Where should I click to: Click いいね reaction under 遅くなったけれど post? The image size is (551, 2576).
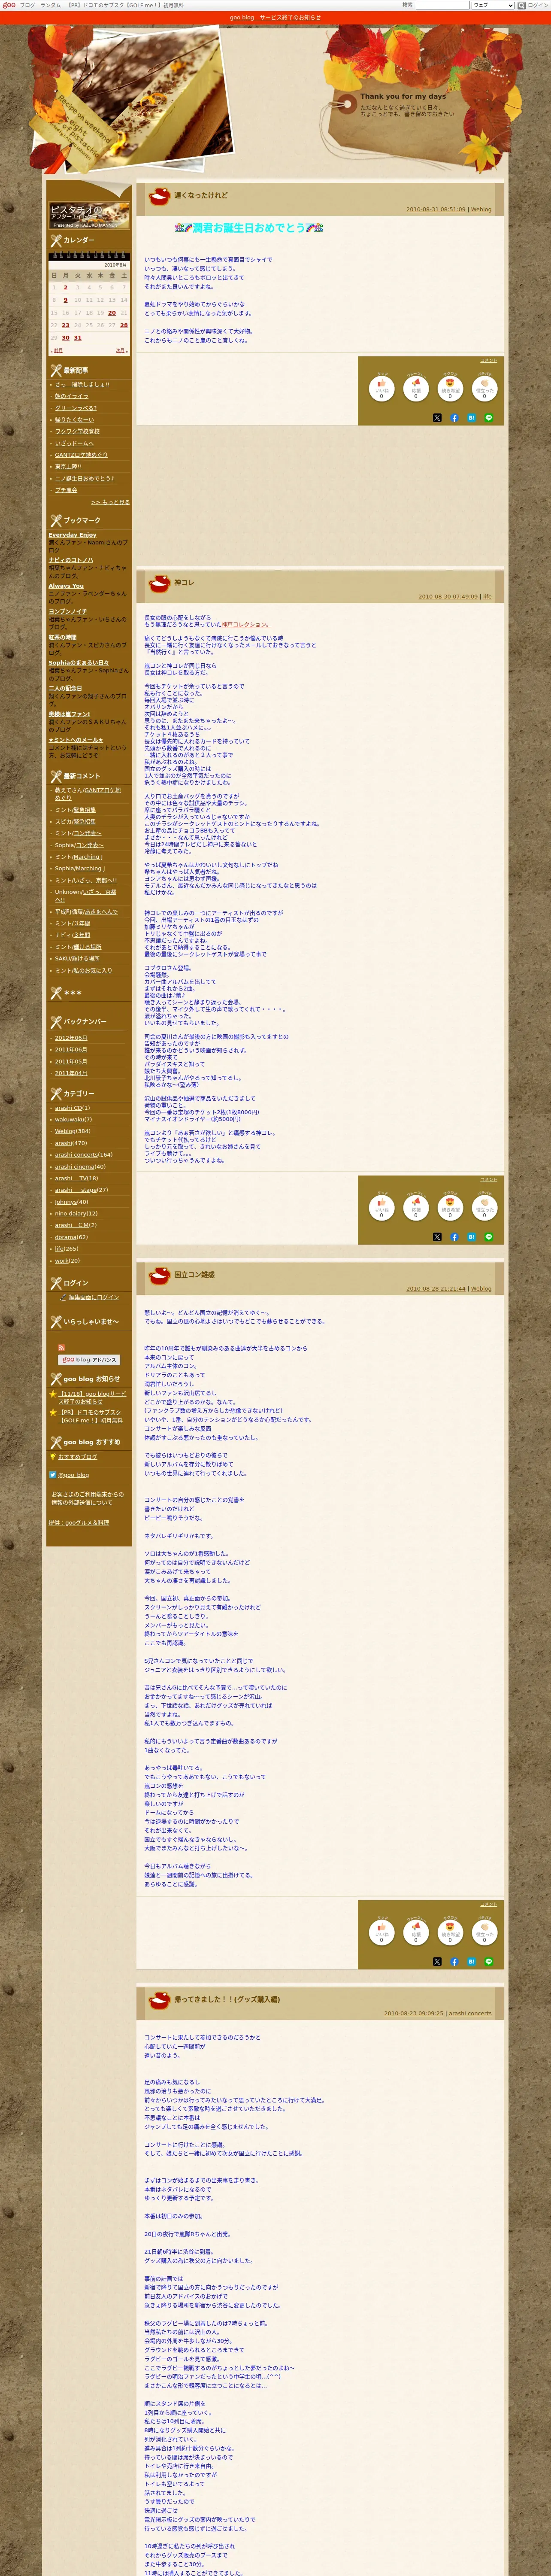pyautogui.click(x=381, y=388)
